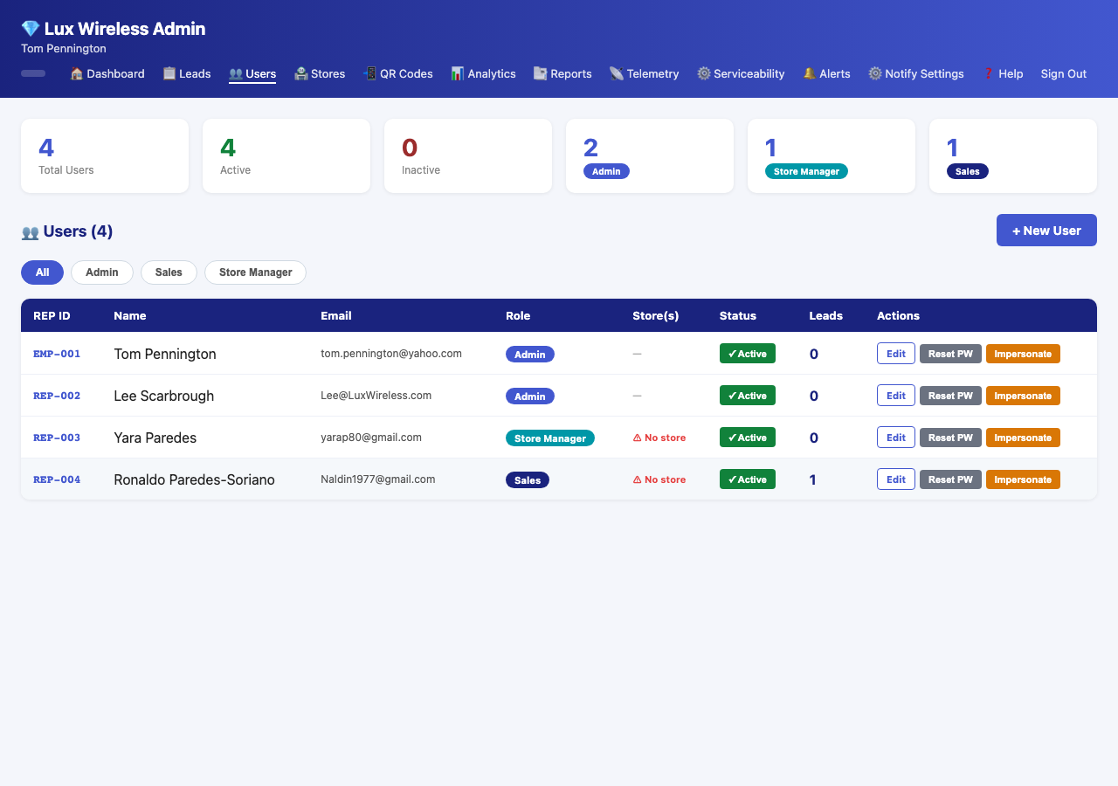This screenshot has width=1118, height=786.
Task: Click the email Naldin1977@gmail.com
Action: (378, 479)
